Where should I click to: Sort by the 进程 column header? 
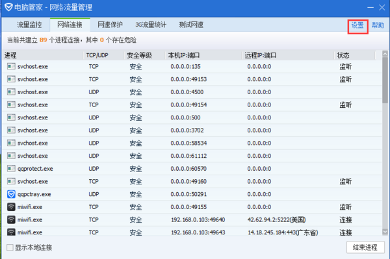tap(42, 55)
